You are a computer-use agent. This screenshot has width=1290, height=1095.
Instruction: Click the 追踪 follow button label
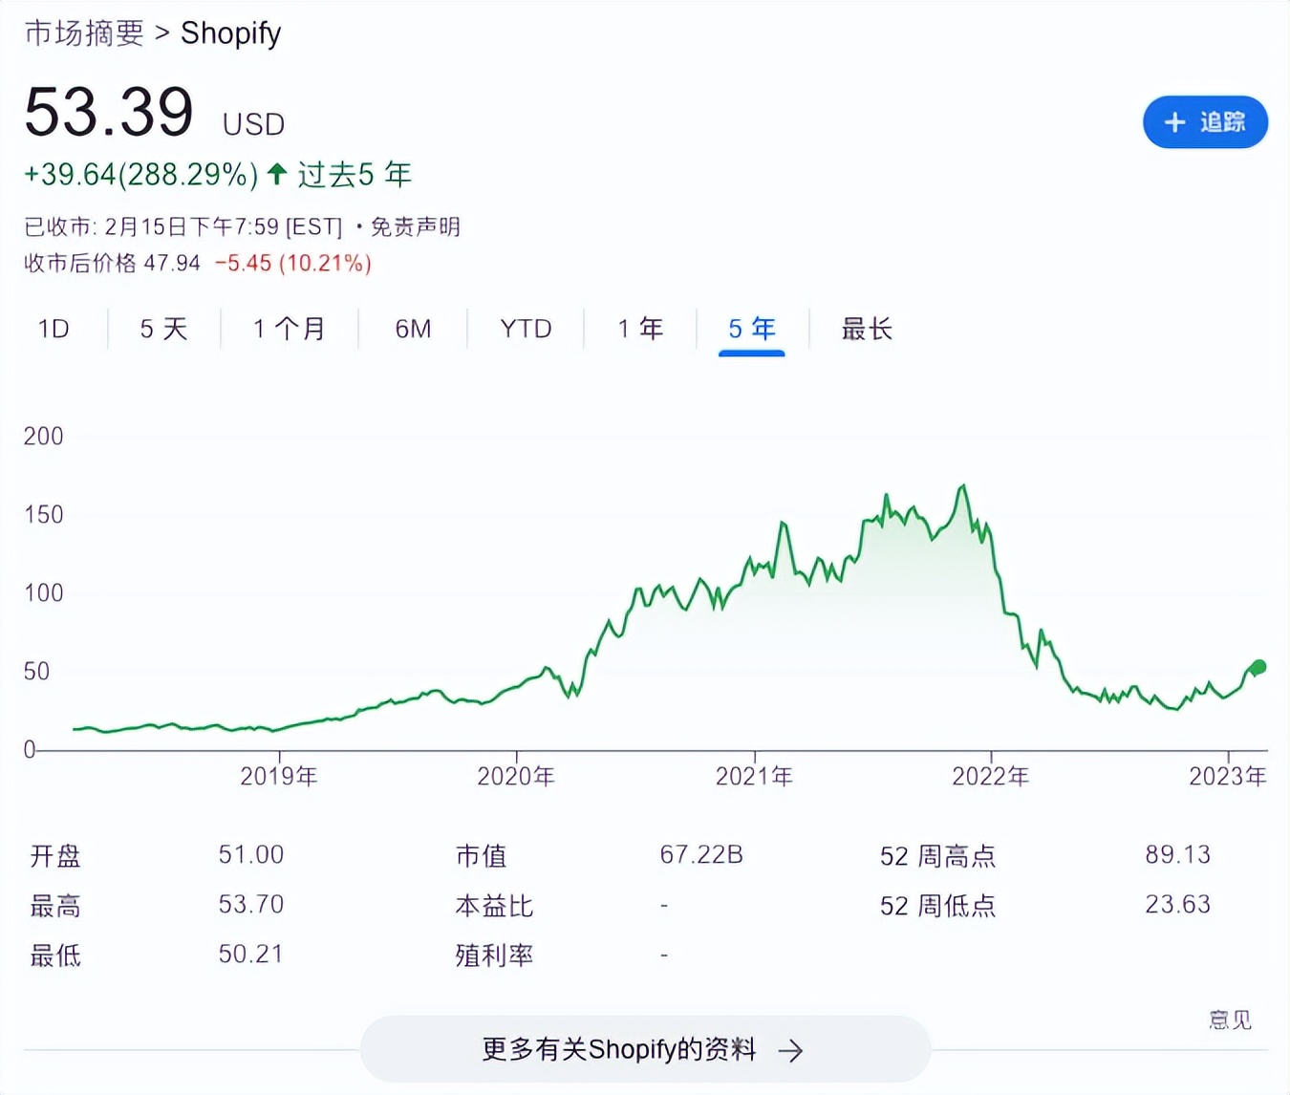tap(1222, 122)
